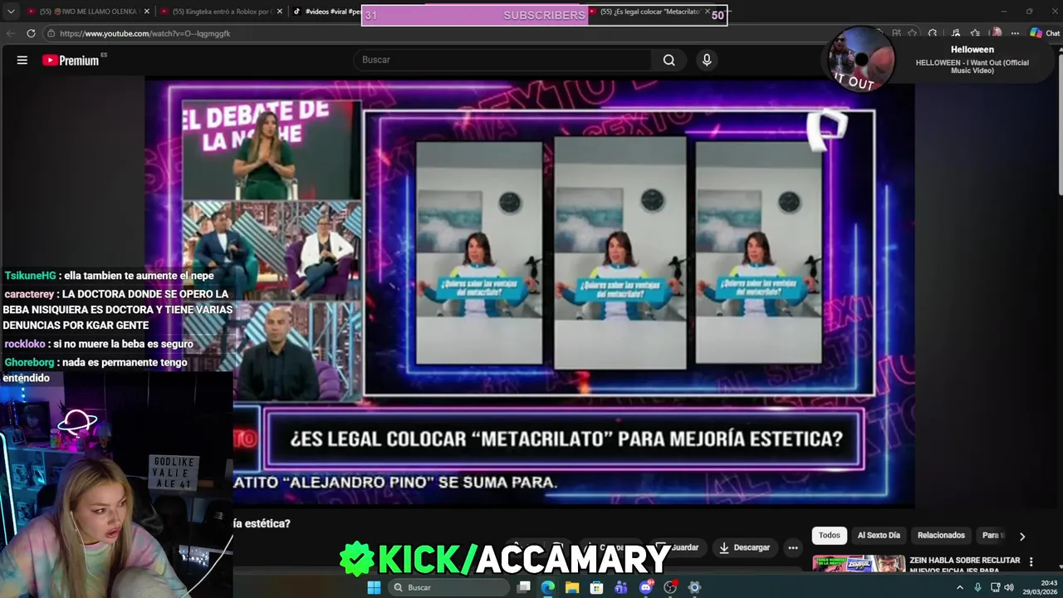Reload the page with refresh icon
Image resolution: width=1063 pixels, height=598 pixels.
pyautogui.click(x=31, y=33)
